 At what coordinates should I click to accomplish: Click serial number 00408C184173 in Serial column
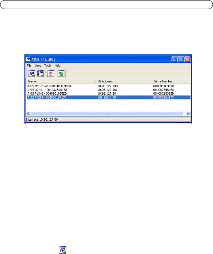pos(163,97)
